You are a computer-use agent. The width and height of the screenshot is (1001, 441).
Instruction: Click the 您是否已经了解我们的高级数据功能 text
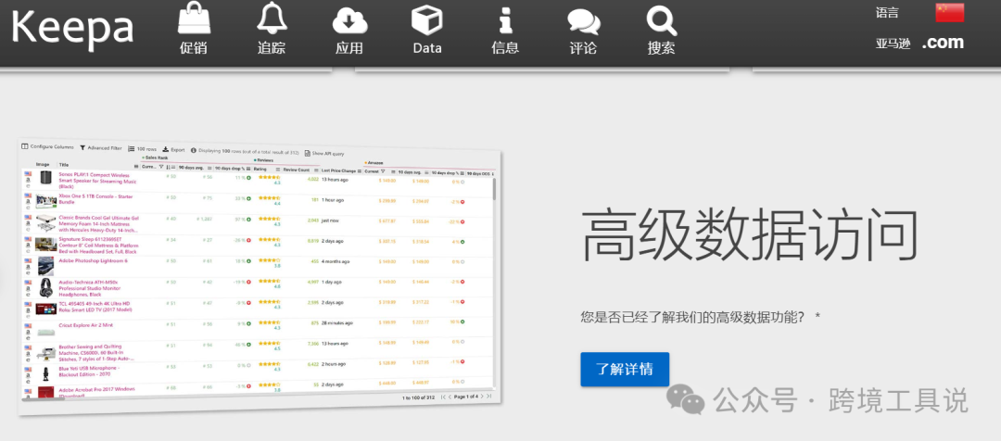coord(692,317)
